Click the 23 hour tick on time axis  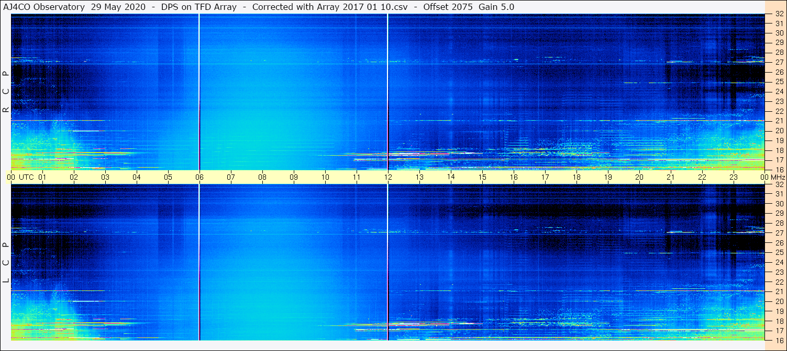point(734,177)
